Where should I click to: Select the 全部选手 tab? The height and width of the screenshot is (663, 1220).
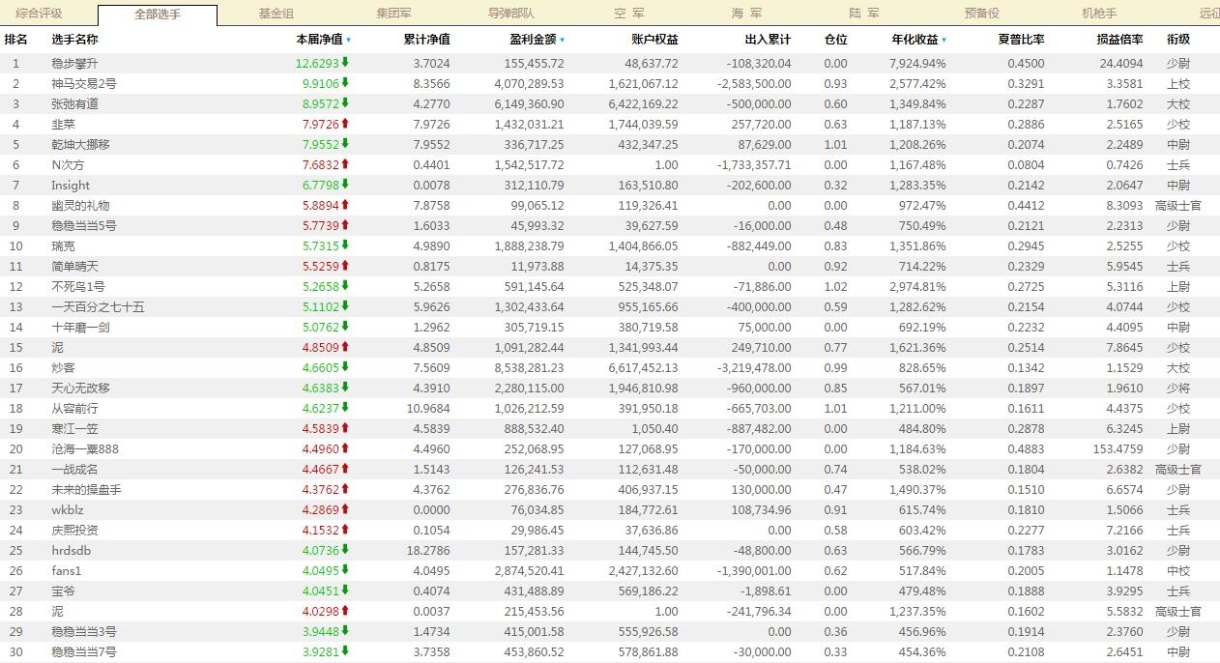coord(158,14)
